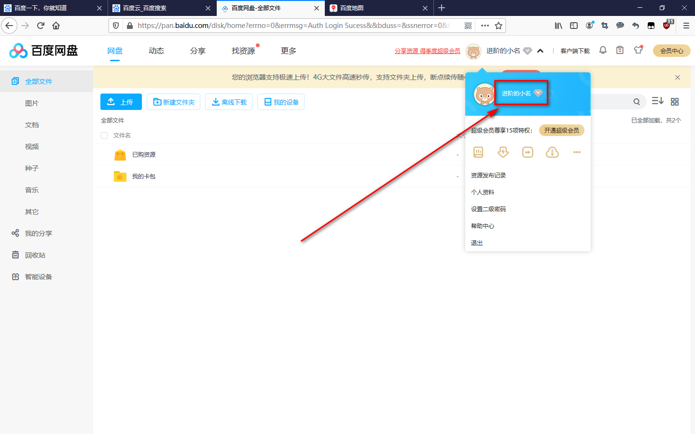Click 开通超级会员 button
Screen dimensions: 695x434
(562, 130)
